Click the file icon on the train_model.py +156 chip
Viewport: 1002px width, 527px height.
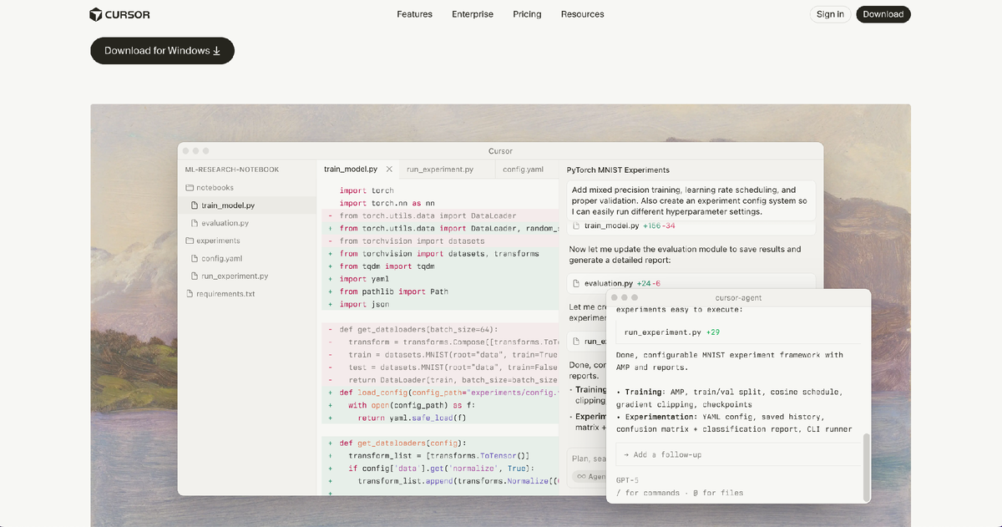point(578,225)
